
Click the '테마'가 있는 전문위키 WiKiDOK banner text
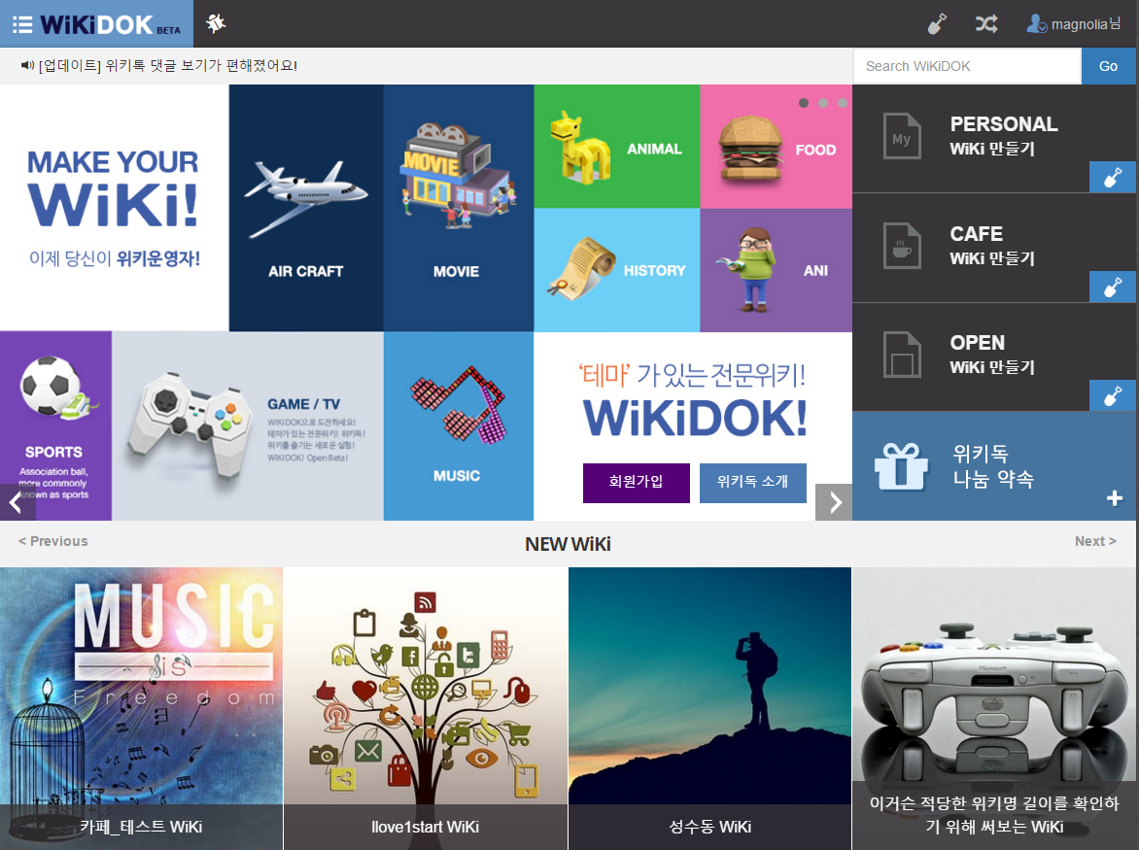pos(694,400)
